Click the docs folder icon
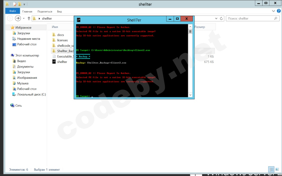The width and height of the screenshot is (282, 176). tap(54, 34)
